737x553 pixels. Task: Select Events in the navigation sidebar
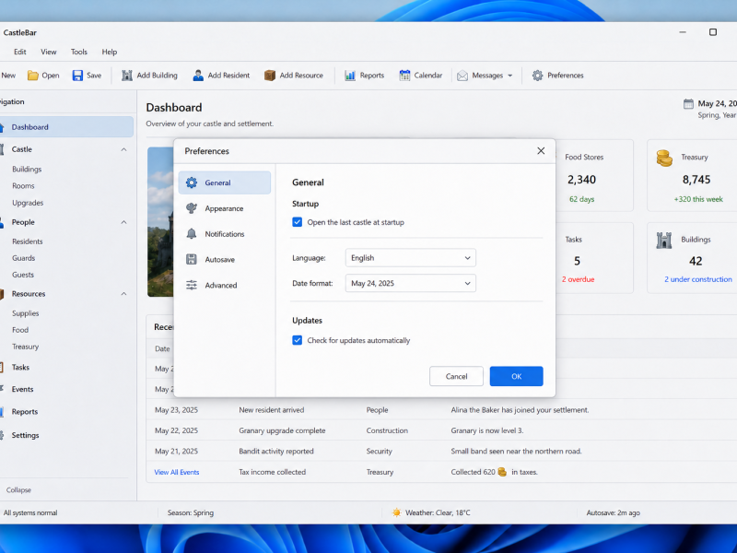point(22,389)
